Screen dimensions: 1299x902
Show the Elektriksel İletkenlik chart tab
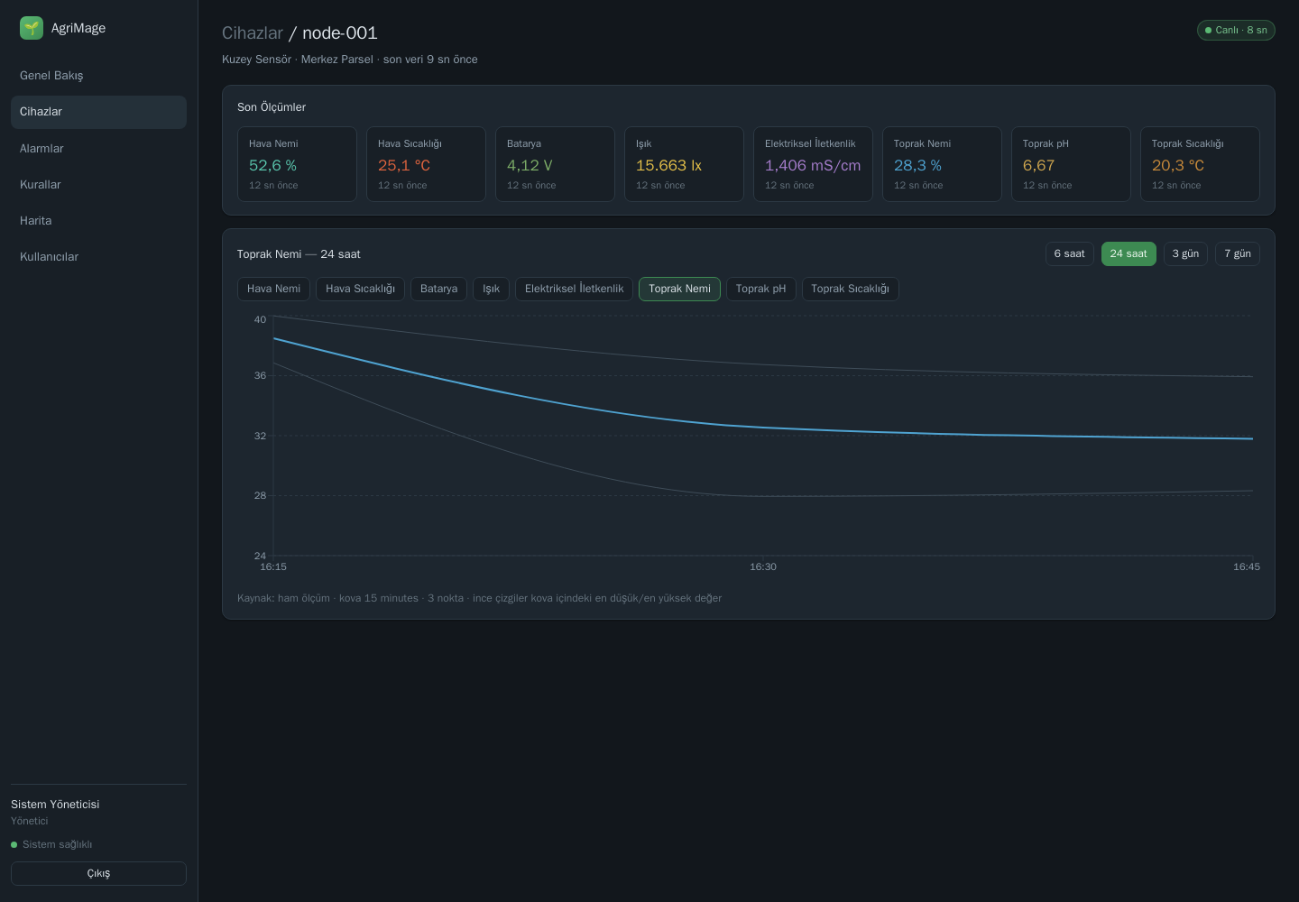pyautogui.click(x=574, y=289)
